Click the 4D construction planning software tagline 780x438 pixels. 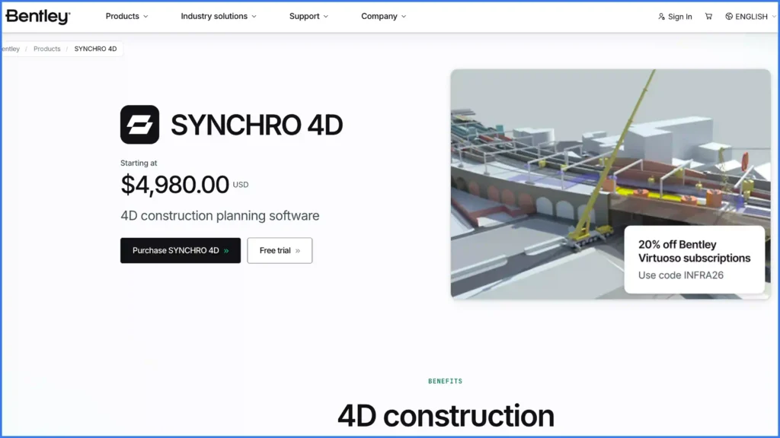pos(220,215)
